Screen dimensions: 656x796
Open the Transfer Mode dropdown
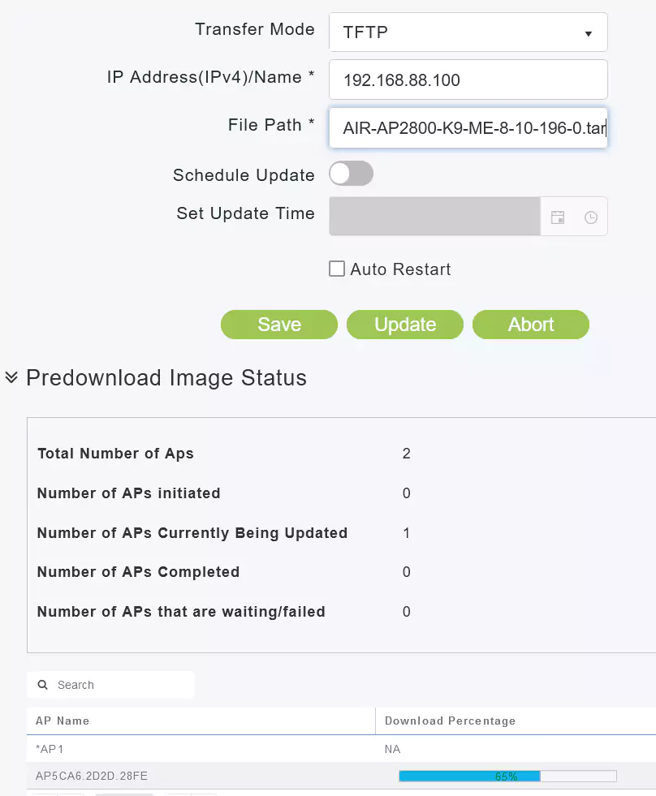(468, 32)
